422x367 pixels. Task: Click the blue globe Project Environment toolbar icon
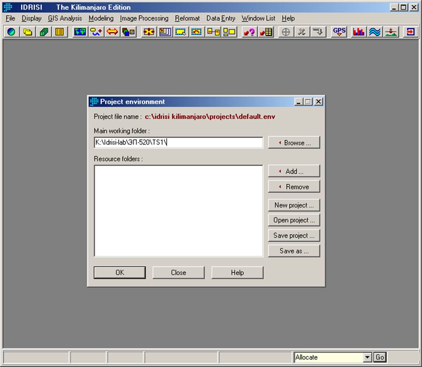click(11, 32)
